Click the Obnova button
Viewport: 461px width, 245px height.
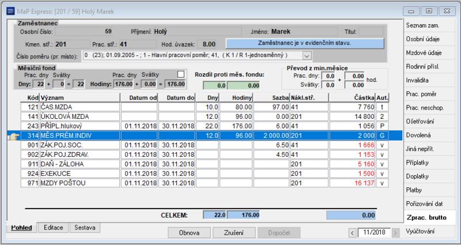pos(189,233)
